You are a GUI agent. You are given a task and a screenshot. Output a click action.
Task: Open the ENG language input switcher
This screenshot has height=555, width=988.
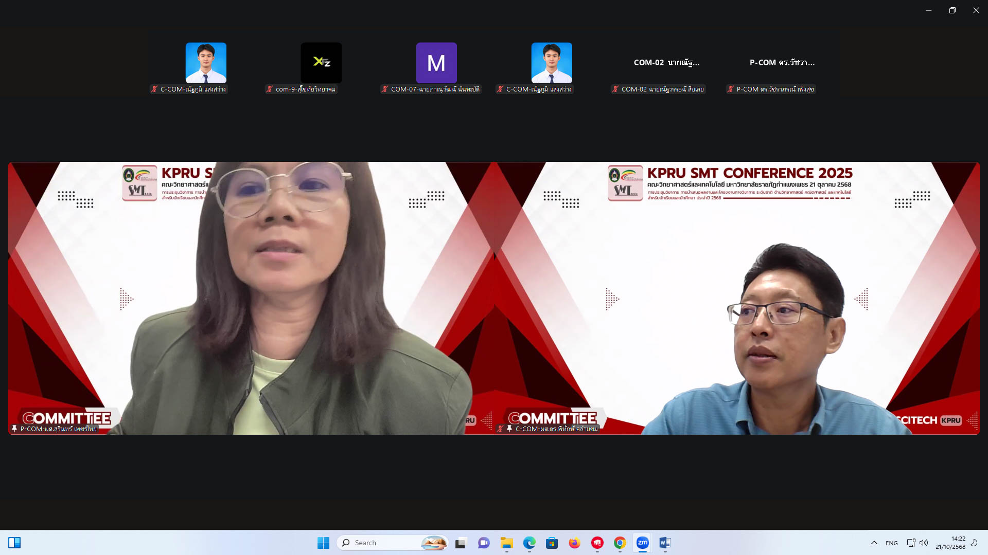click(892, 543)
